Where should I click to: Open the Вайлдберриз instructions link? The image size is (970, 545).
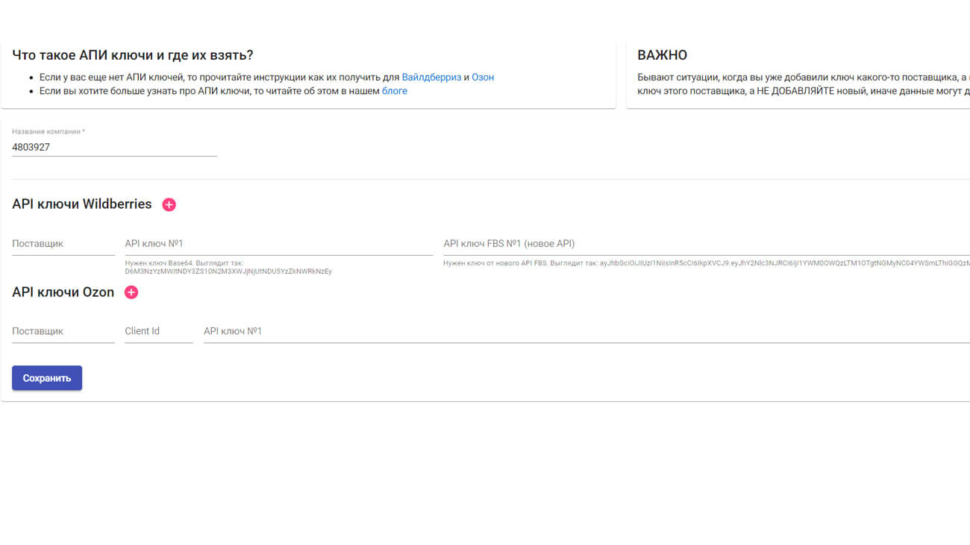[431, 77]
